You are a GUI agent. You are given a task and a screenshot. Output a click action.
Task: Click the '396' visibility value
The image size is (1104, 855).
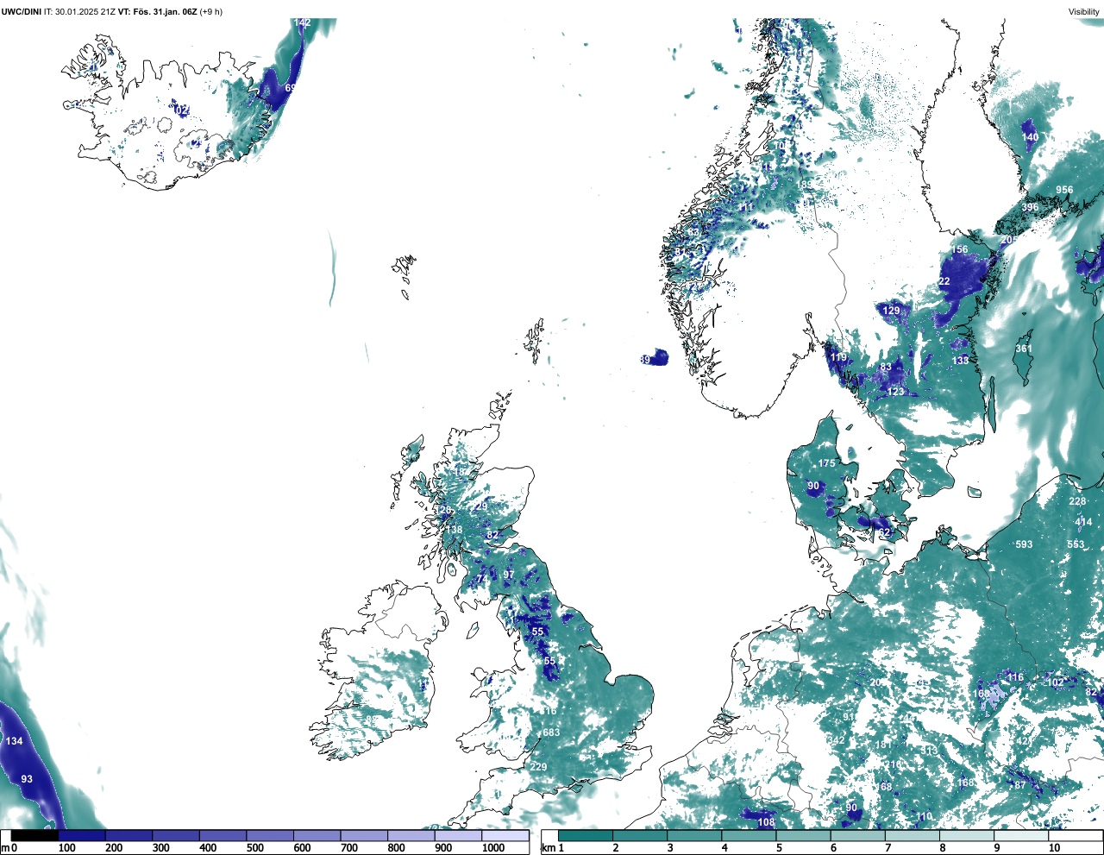[x=1030, y=207]
